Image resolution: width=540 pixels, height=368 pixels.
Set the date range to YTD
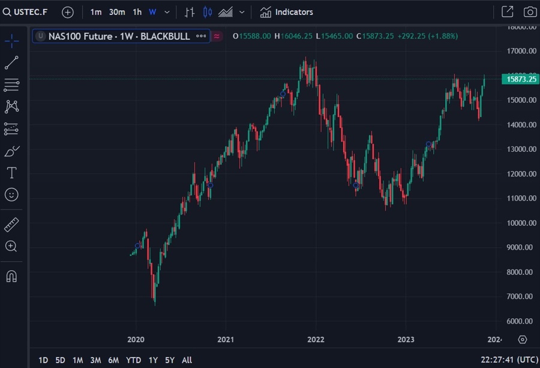tap(133, 360)
